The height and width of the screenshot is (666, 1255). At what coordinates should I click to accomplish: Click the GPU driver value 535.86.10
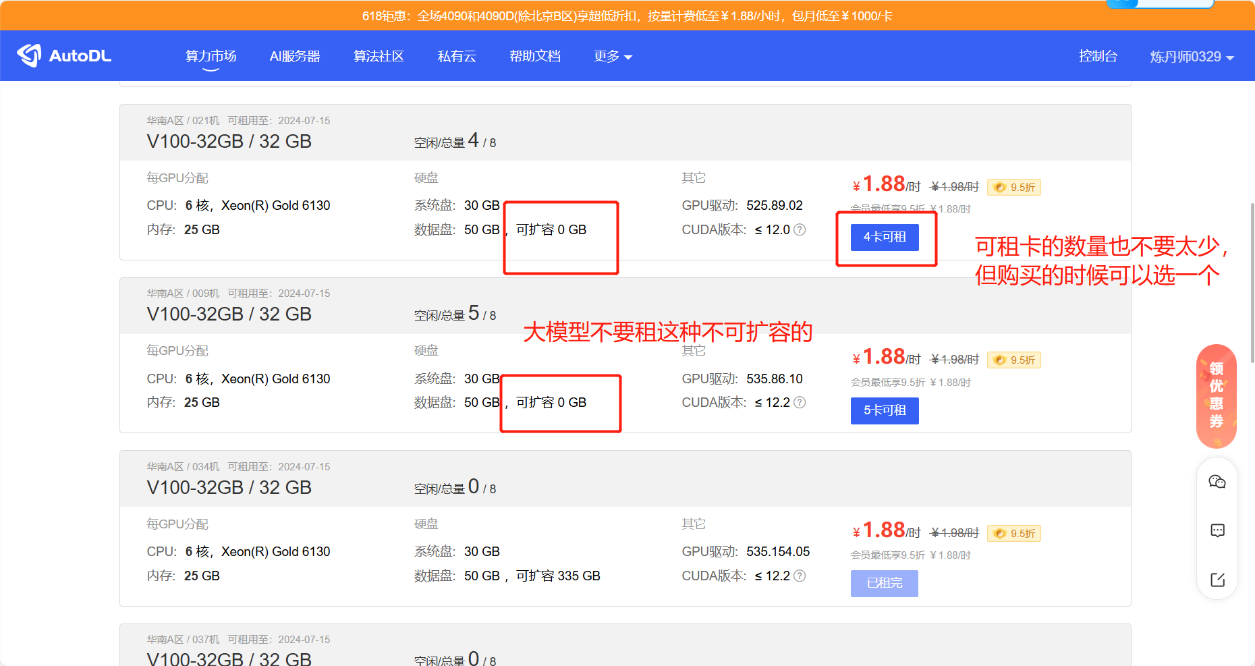click(775, 379)
